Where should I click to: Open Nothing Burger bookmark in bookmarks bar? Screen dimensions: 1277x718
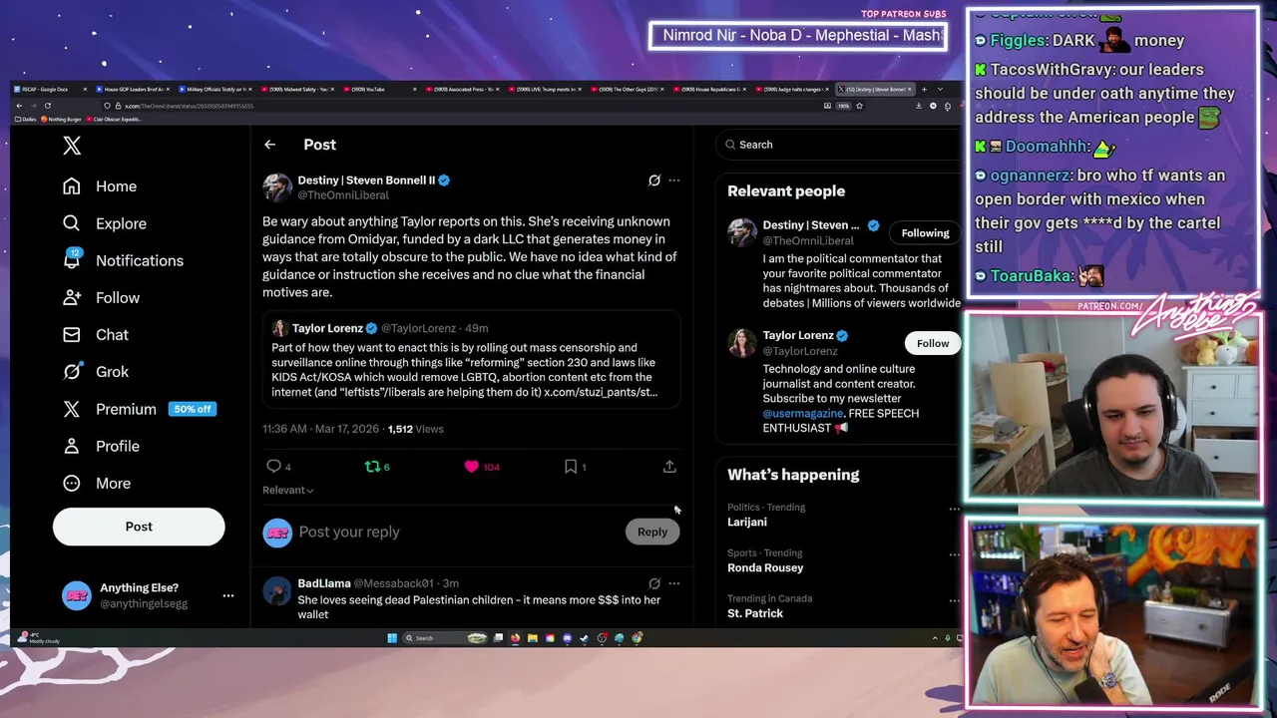[x=61, y=119]
